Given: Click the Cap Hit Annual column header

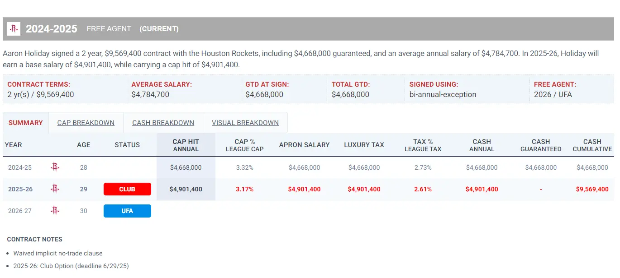Looking at the screenshot, I should pos(186,145).
